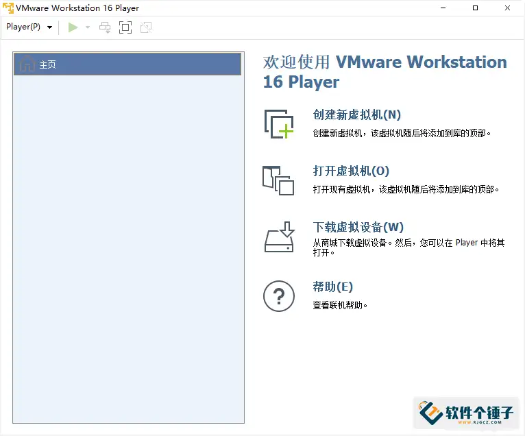Open the 打开虚拟机(O) link

coord(351,171)
